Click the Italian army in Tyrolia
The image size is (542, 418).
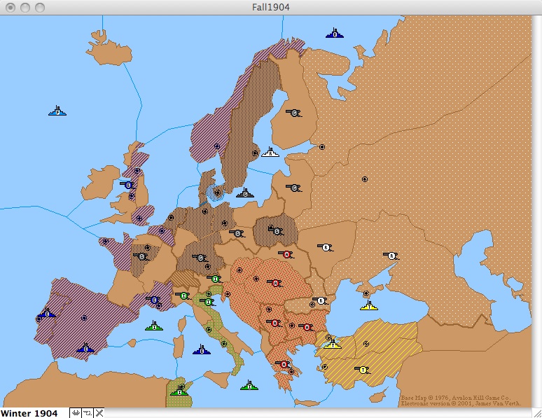pyautogui.click(x=215, y=279)
